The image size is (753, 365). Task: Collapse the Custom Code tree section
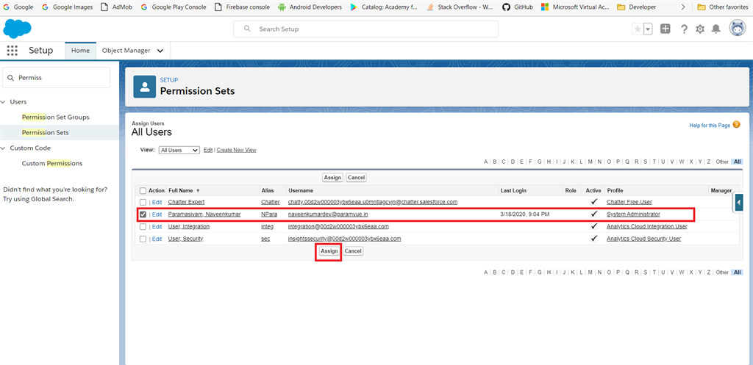[x=4, y=148]
